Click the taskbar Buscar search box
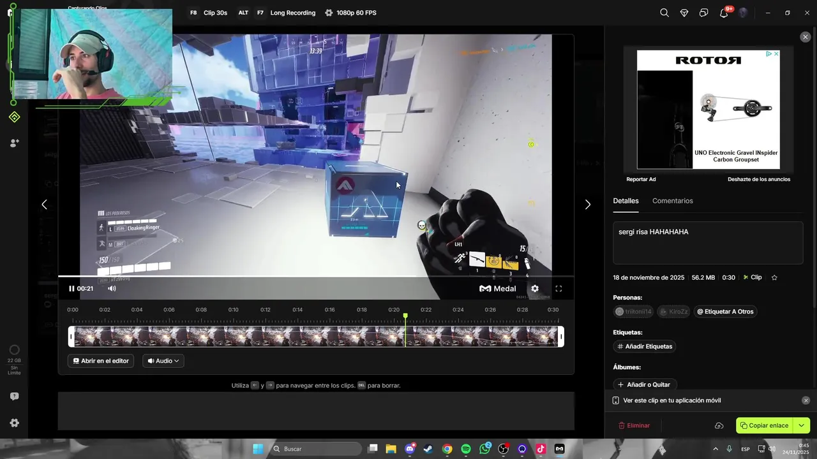Screen dimensions: 817x459 pos(316,449)
